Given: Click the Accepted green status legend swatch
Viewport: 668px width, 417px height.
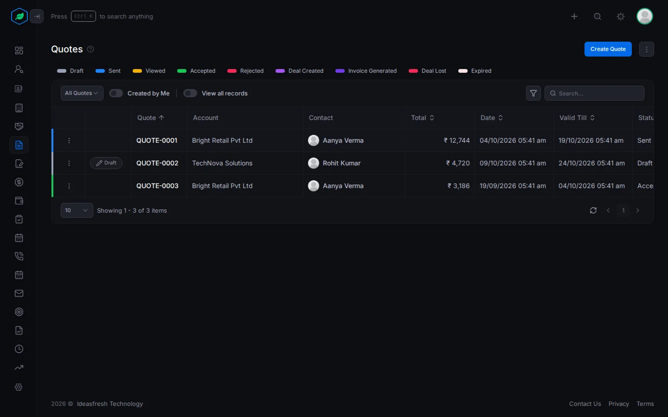Looking at the screenshot, I should 182,71.
